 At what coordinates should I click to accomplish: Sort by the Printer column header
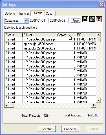[x=39, y=35]
